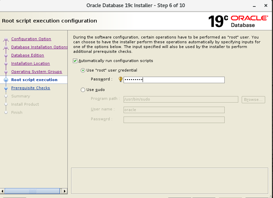
Task: Click the sudo Password field
Action: [174, 120]
